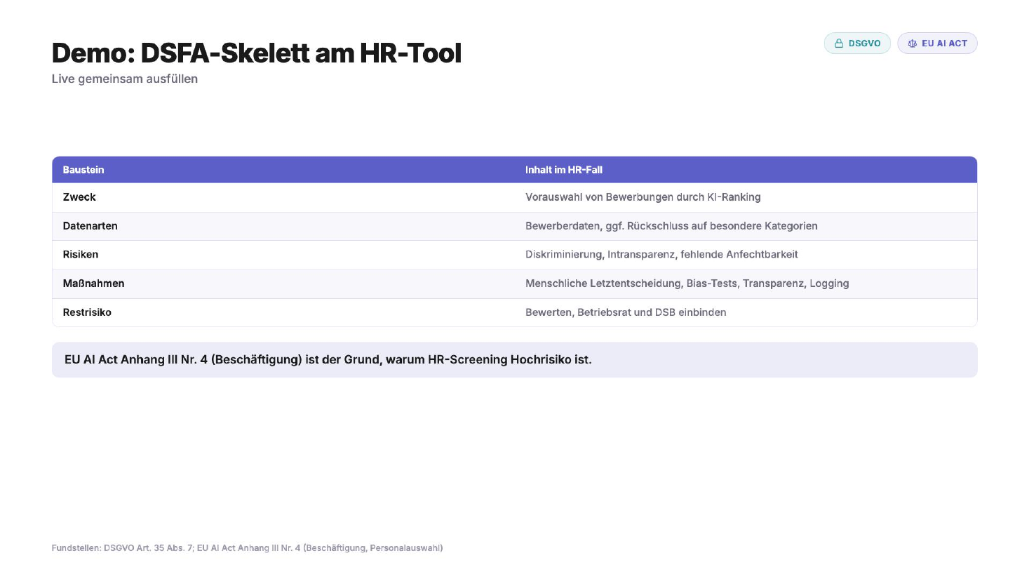The height and width of the screenshot is (579, 1029).
Task: Click the Bewerberdaten cell text
Action: (671, 226)
